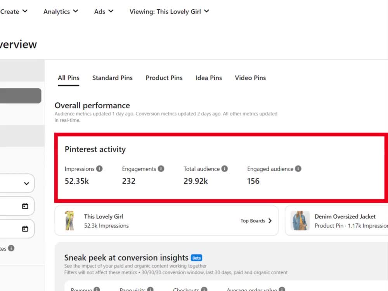
Task: Show info for Page visits metric
Action: (150, 289)
